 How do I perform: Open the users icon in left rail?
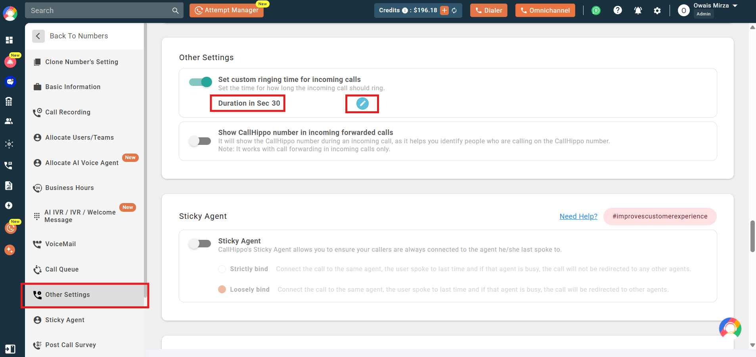pyautogui.click(x=9, y=121)
